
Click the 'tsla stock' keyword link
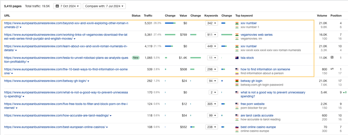tap(247, 58)
